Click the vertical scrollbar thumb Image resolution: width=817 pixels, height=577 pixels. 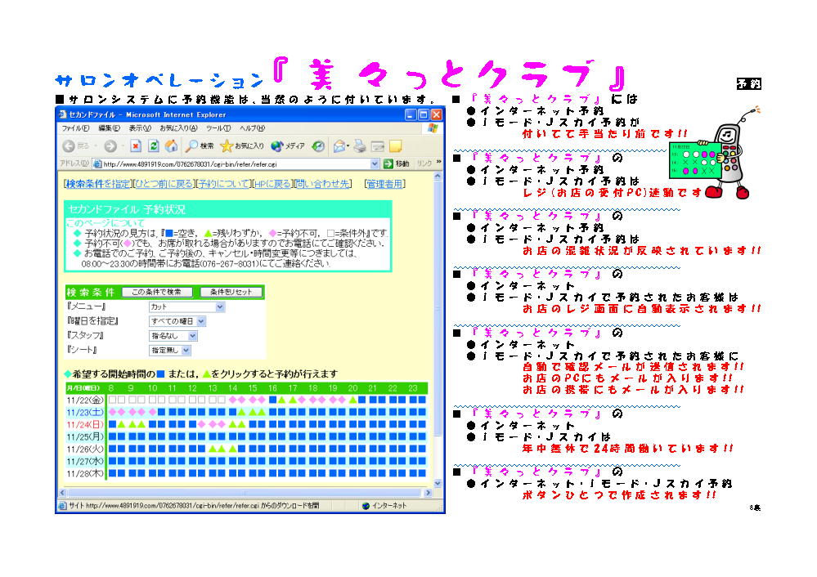pos(438,309)
